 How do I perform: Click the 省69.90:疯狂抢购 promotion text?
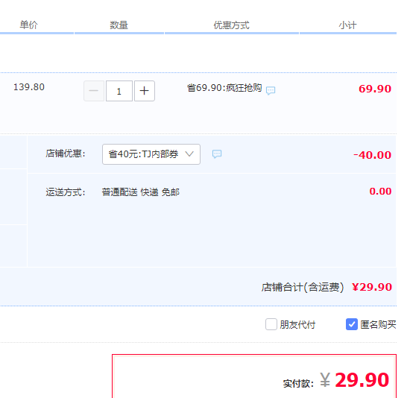pyautogui.click(x=224, y=88)
